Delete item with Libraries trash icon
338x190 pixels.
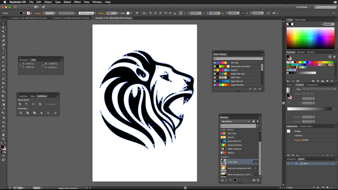tap(258, 180)
